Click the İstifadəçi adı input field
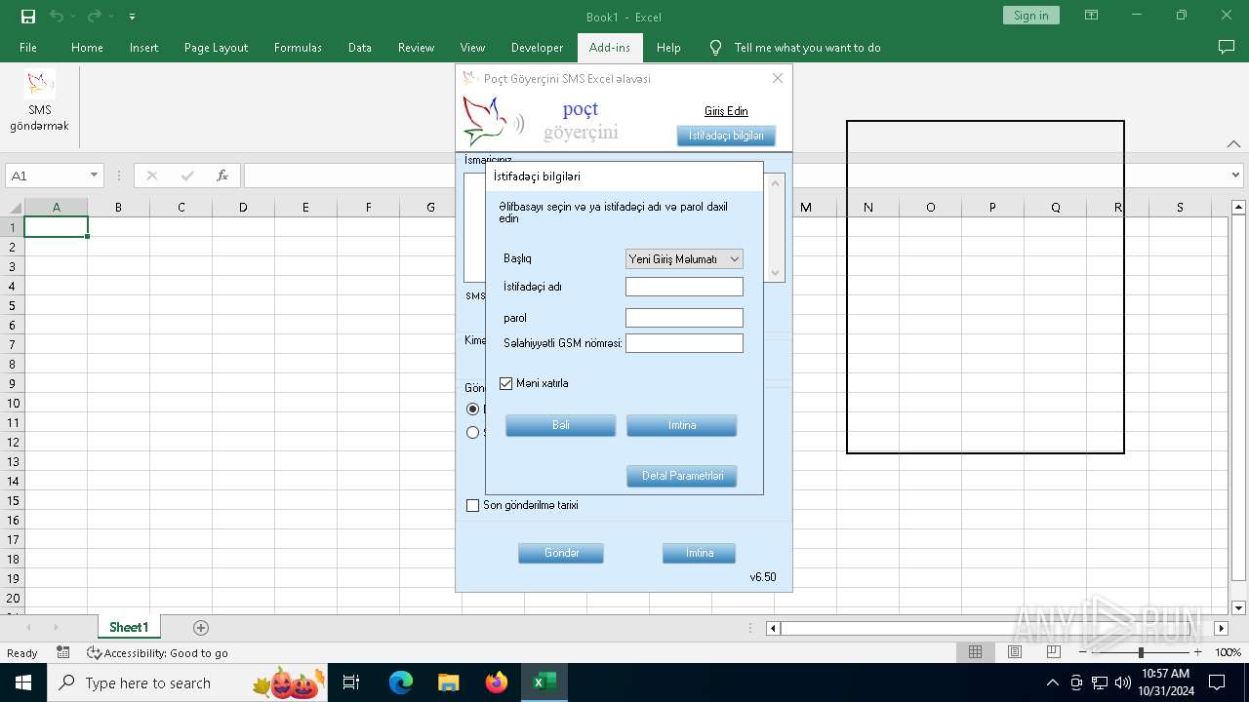Image resolution: width=1249 pixels, height=702 pixels. (684, 287)
